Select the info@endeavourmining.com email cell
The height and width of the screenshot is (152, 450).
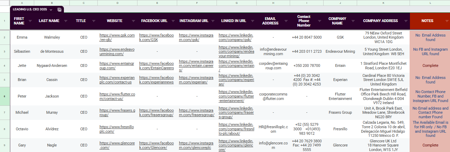[273, 51]
